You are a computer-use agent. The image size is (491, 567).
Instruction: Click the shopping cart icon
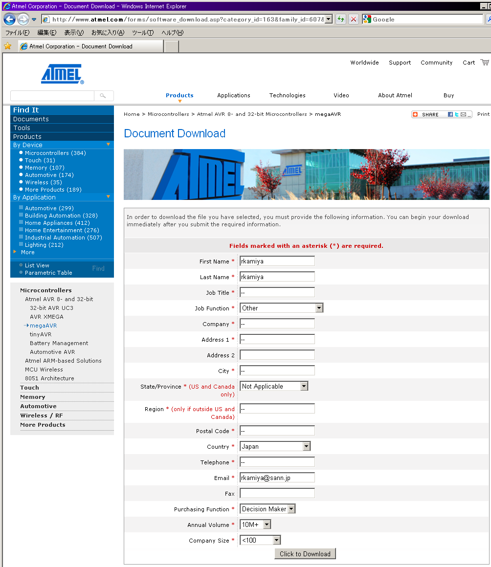pos(485,62)
